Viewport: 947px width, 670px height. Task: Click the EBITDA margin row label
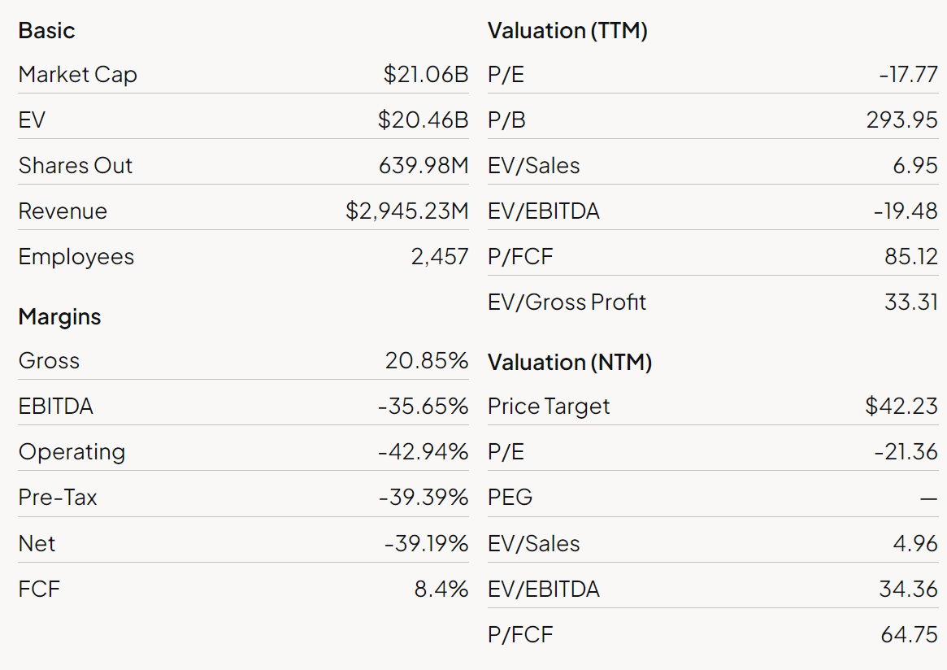click(55, 407)
